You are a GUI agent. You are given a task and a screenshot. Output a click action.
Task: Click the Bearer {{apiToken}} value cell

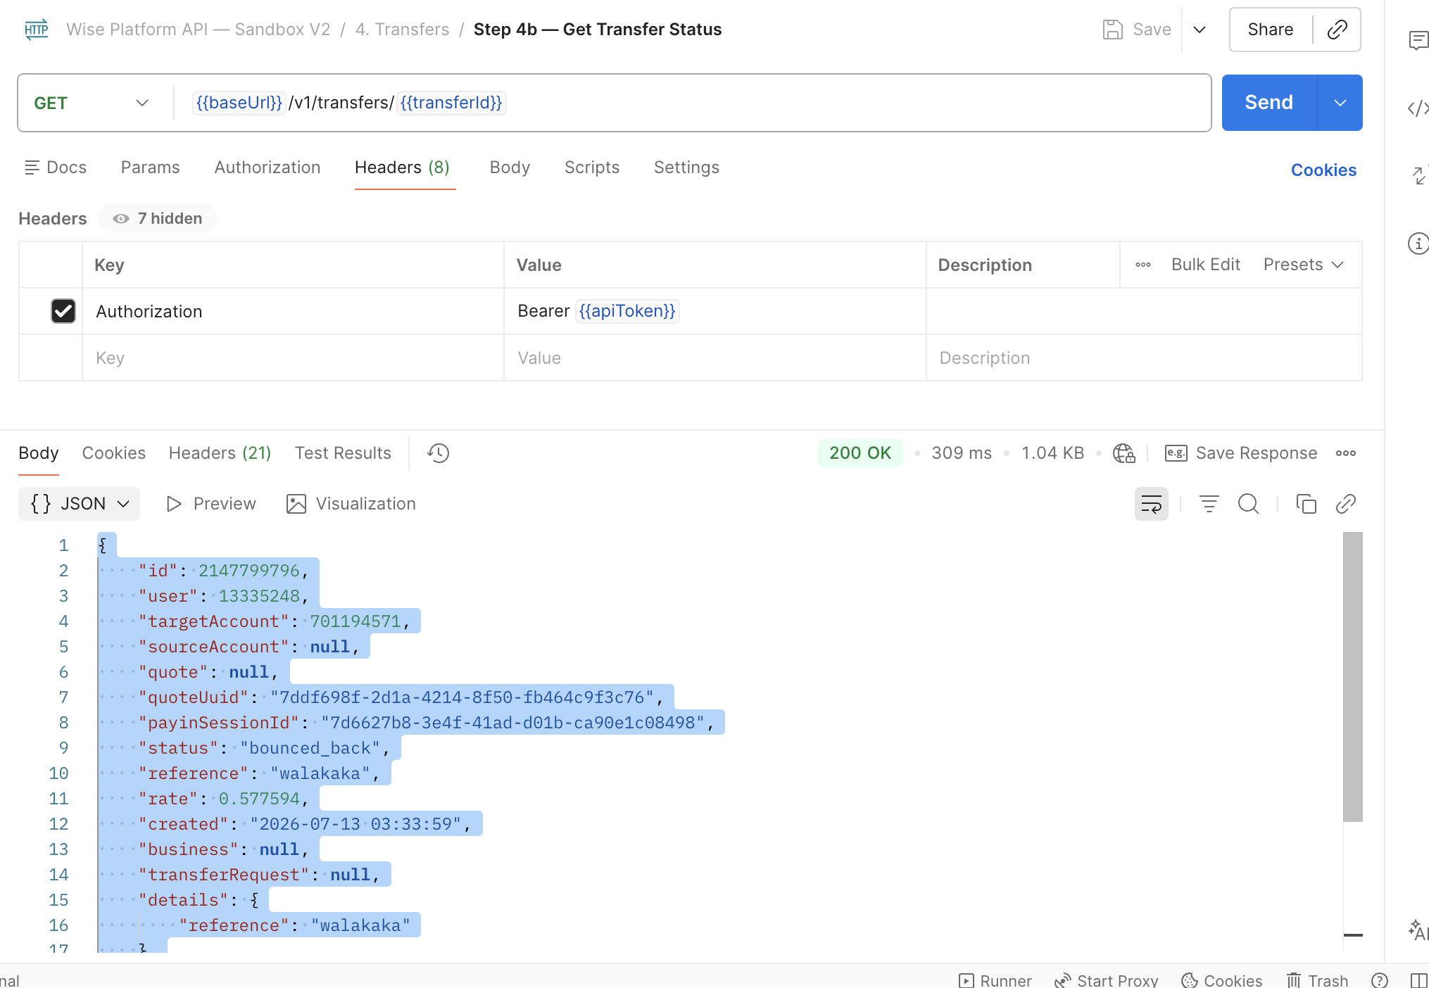tap(715, 311)
